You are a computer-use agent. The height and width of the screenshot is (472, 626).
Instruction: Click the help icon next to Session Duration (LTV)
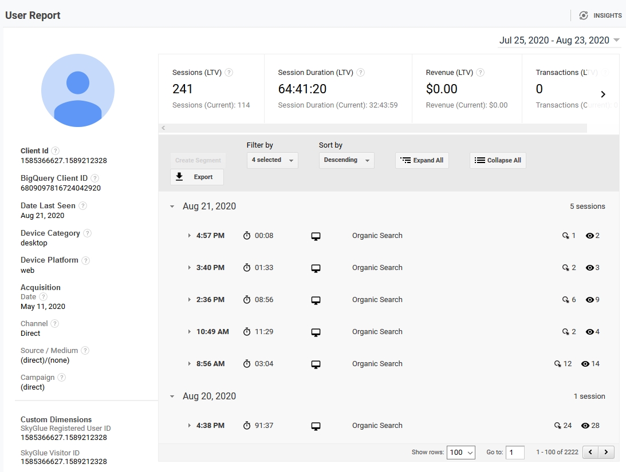(x=360, y=73)
